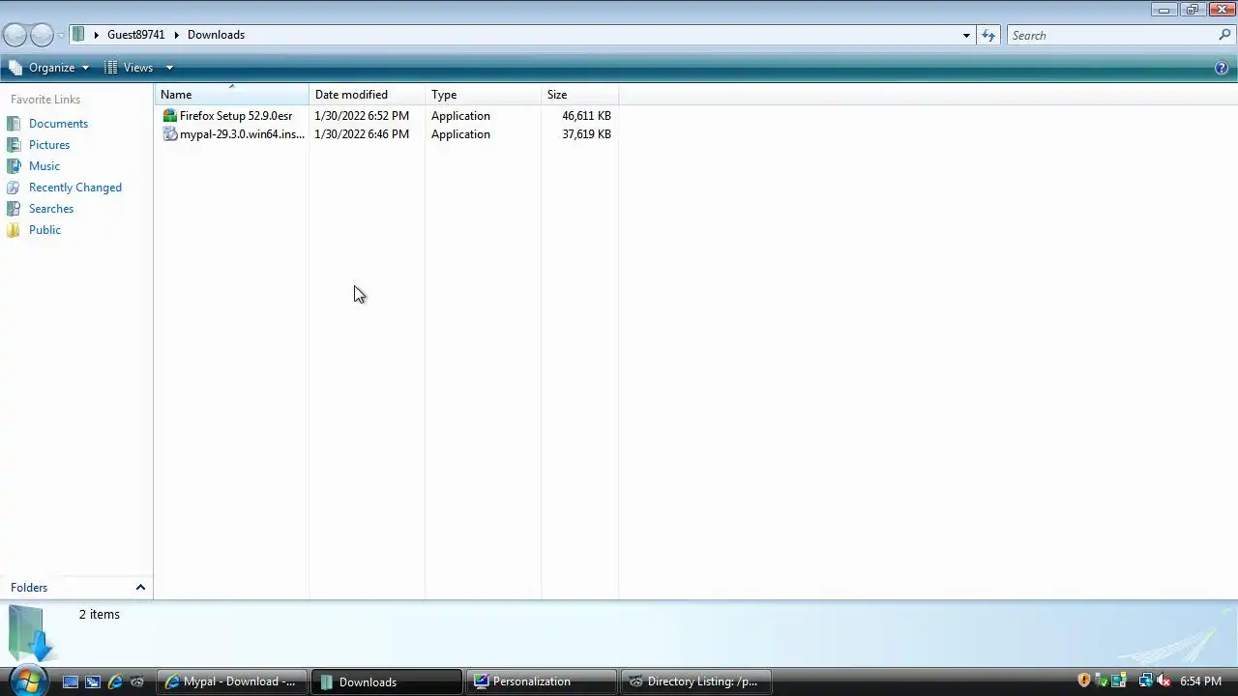The width and height of the screenshot is (1238, 696).
Task: Open Recently Changed favorite link
Action: click(75, 188)
